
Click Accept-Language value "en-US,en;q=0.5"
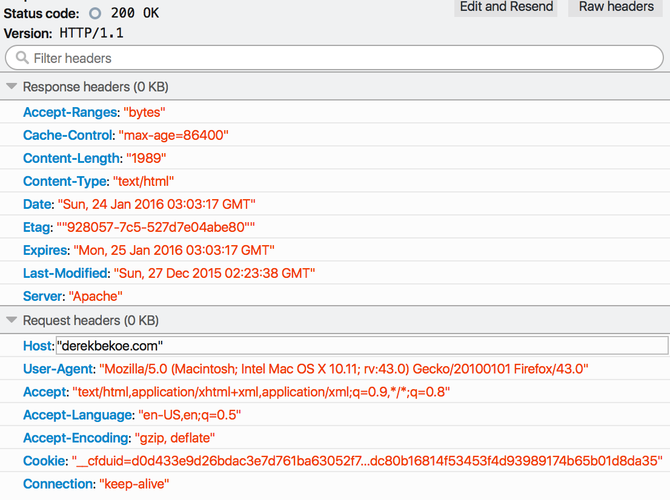point(190,415)
